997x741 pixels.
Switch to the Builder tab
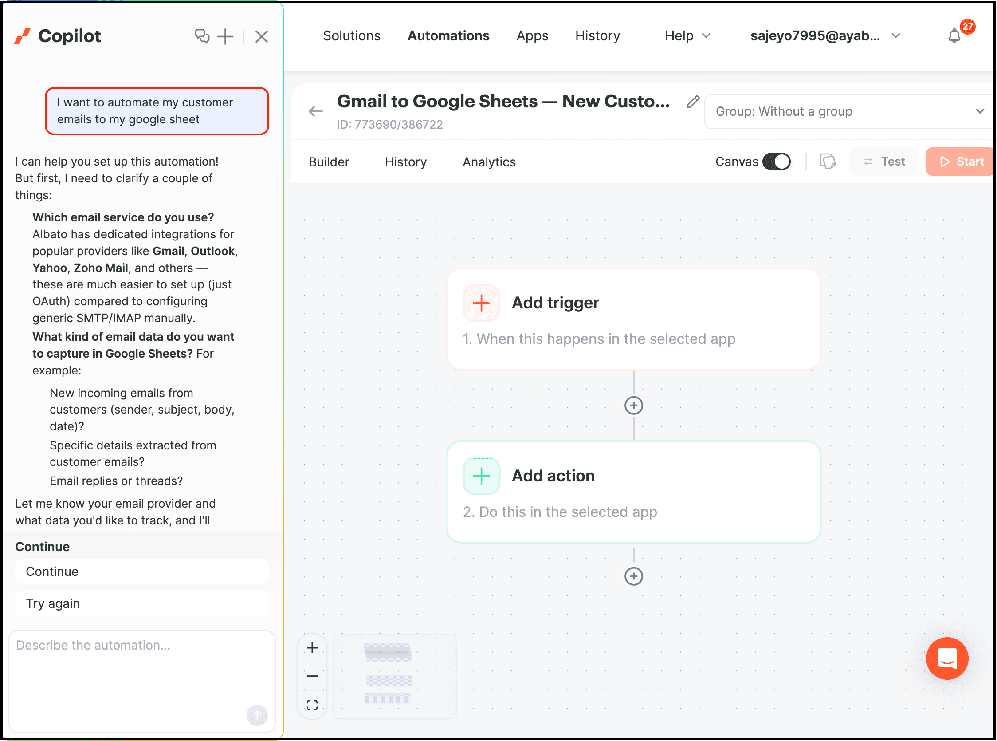tap(329, 162)
